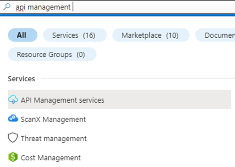Filter results by Services (16)
Screen dimensions: 235x167
[74, 35]
